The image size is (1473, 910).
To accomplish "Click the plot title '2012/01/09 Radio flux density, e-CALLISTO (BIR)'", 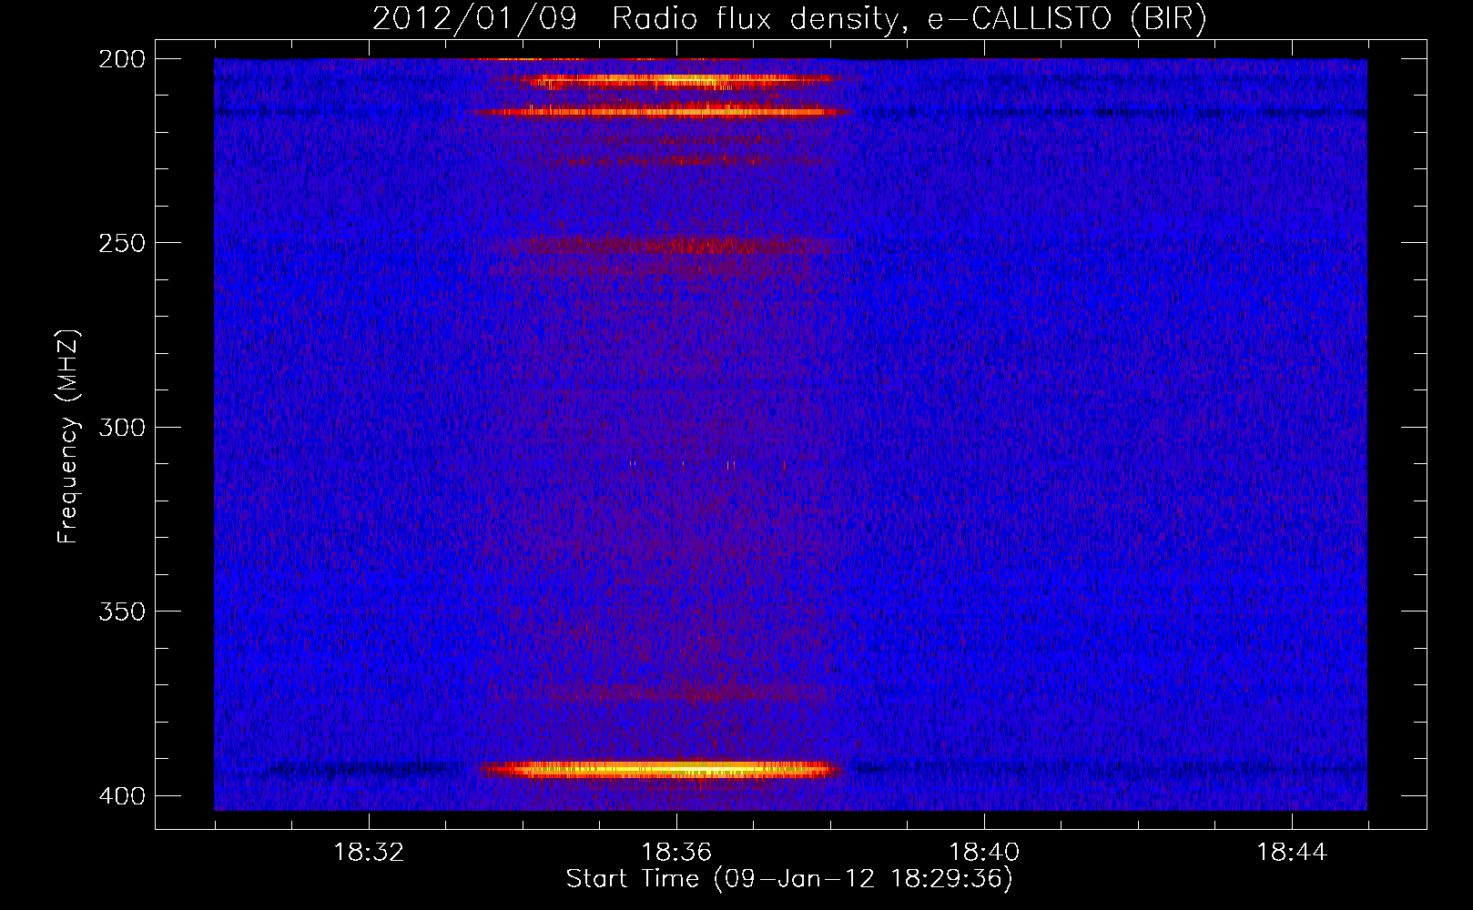I will (x=789, y=19).
